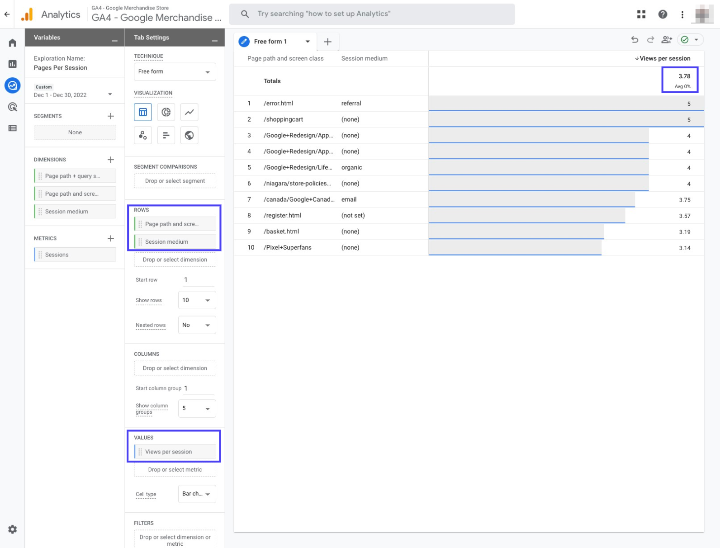Screen dimensions: 720x548
Task: Select the Table visualization icon
Action: (x=143, y=112)
